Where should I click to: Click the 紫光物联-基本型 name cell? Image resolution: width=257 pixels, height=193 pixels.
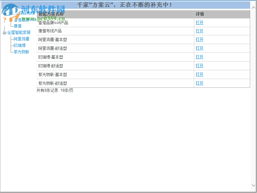[115, 74]
